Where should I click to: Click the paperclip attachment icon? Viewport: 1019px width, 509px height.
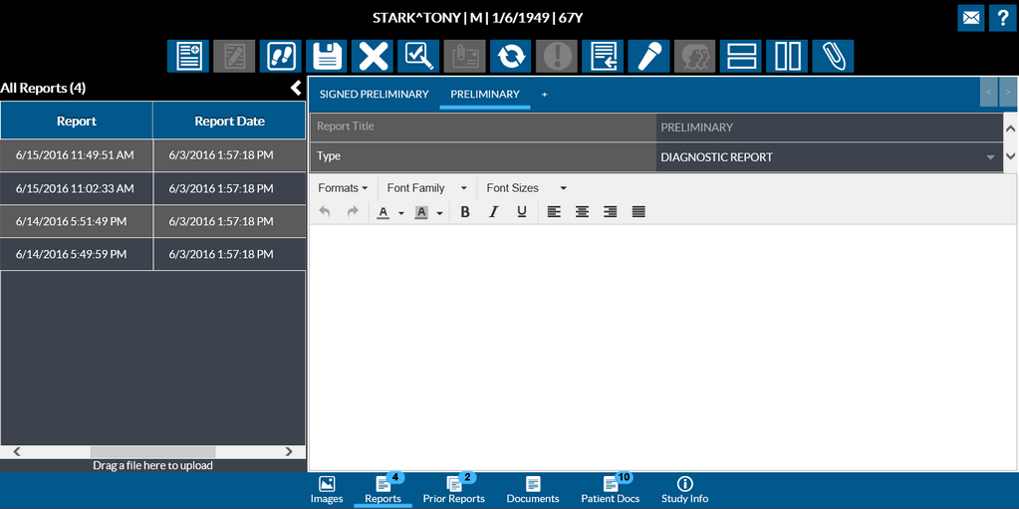pos(833,56)
